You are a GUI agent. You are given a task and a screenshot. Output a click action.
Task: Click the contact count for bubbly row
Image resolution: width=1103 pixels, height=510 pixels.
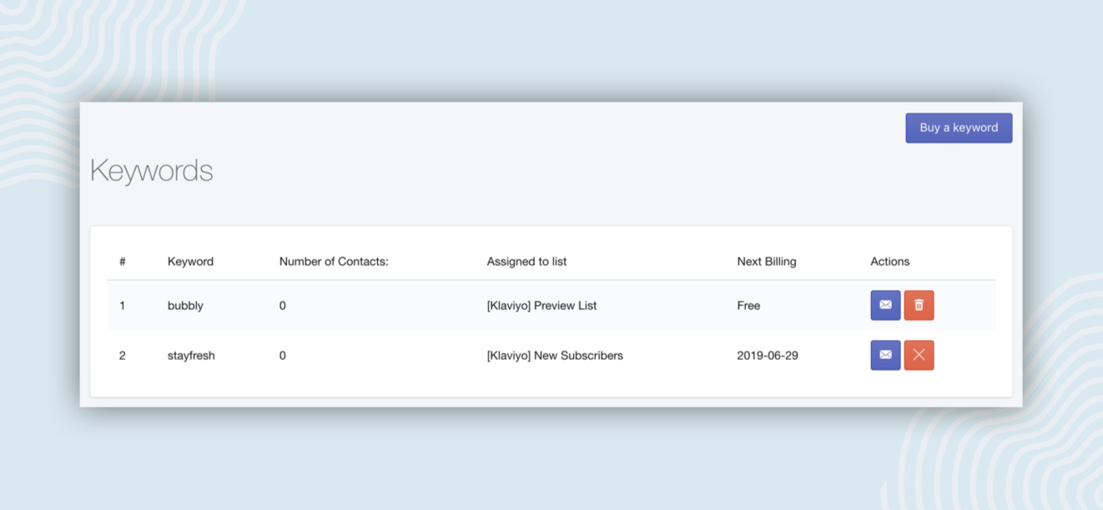pyautogui.click(x=283, y=306)
